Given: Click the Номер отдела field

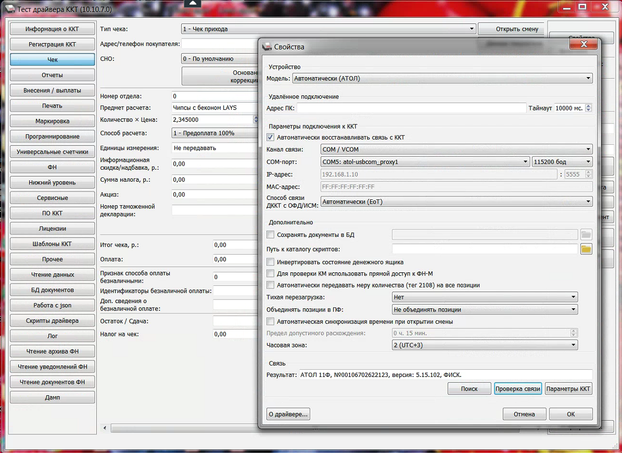Looking at the screenshot, I should (x=215, y=96).
